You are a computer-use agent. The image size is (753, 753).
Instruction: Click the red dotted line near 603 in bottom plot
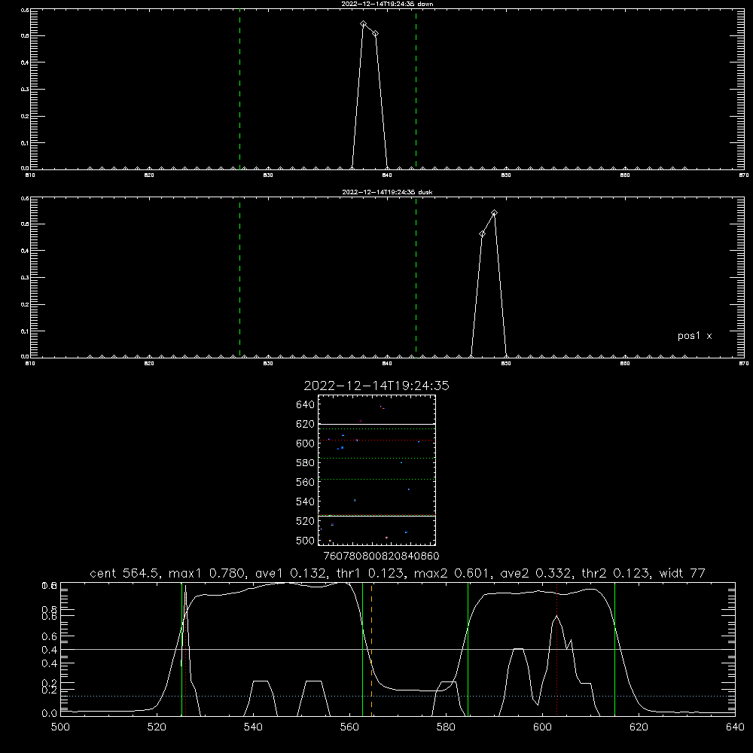557,648
